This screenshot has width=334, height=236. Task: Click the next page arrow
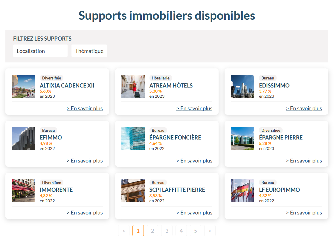coord(210,230)
